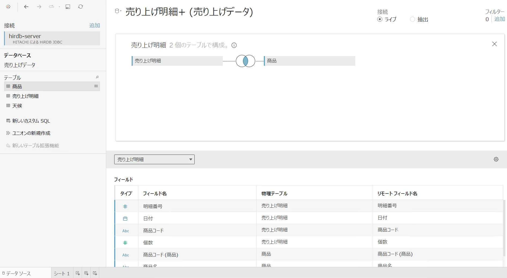Click the field name 商品コード

click(x=153, y=231)
